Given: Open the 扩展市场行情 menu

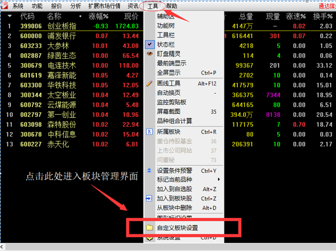Looking at the screenshot, I should point(105,6).
